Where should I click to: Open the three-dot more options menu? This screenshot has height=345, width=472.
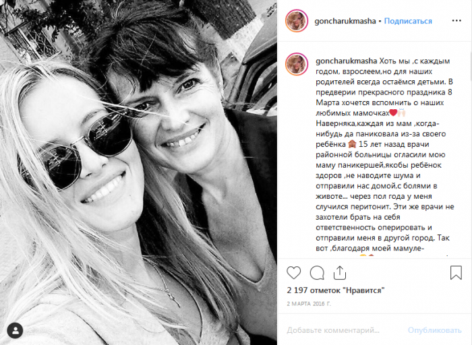pyautogui.click(x=456, y=21)
